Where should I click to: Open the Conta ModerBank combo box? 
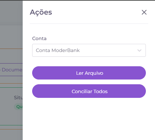click(x=89, y=50)
